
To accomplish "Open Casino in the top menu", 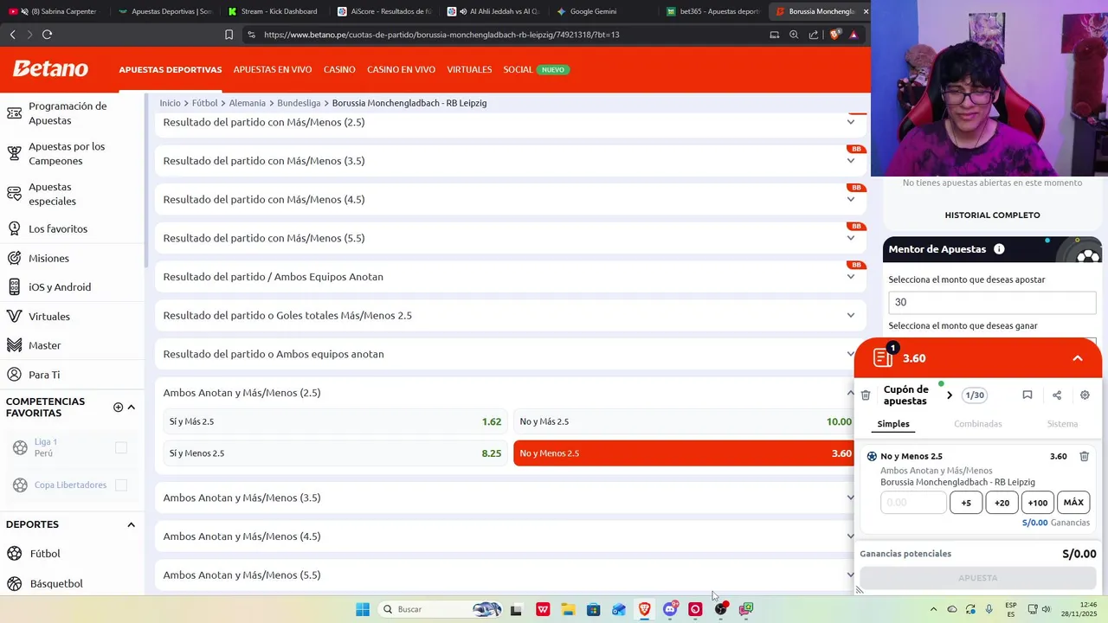I will tap(339, 69).
